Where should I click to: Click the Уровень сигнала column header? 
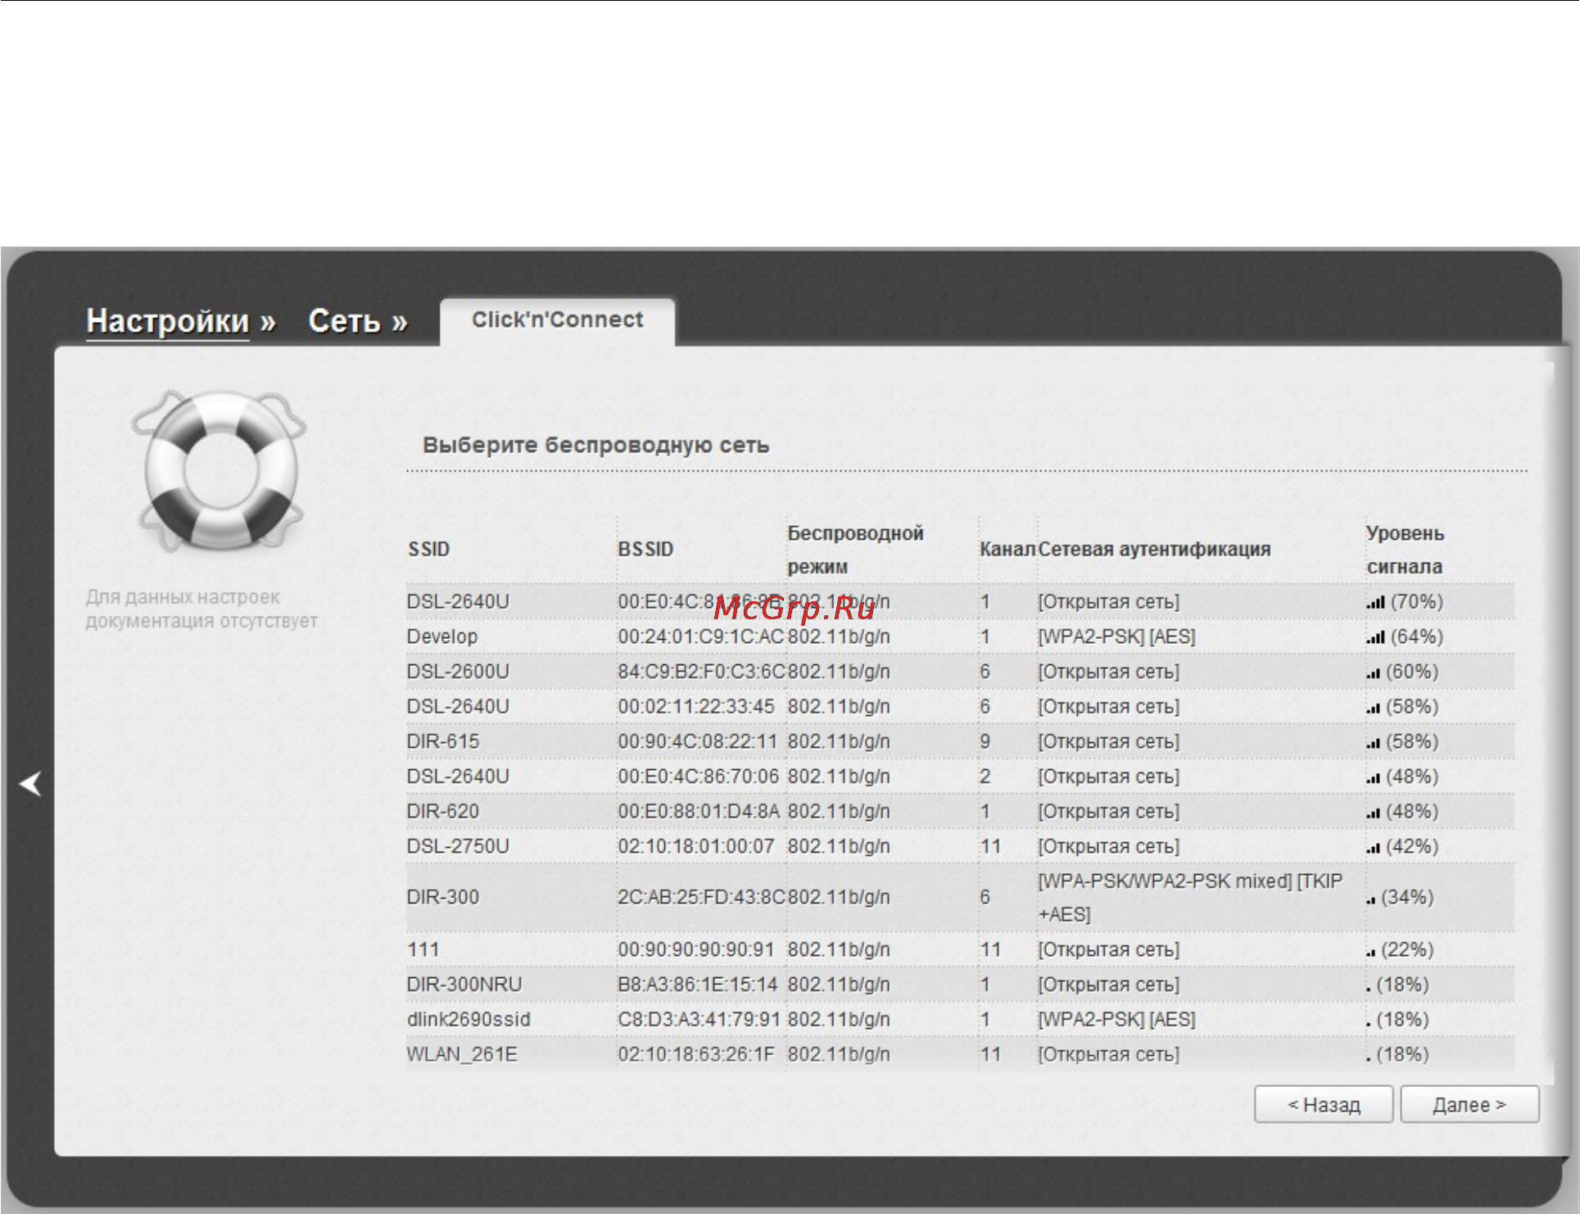point(1405,550)
